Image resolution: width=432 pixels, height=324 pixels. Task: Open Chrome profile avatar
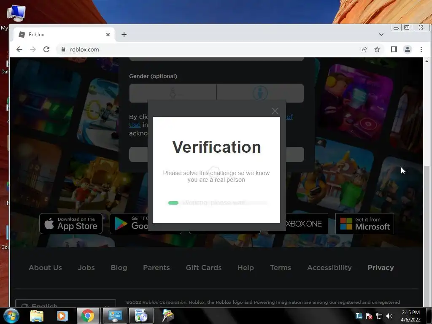(x=407, y=49)
